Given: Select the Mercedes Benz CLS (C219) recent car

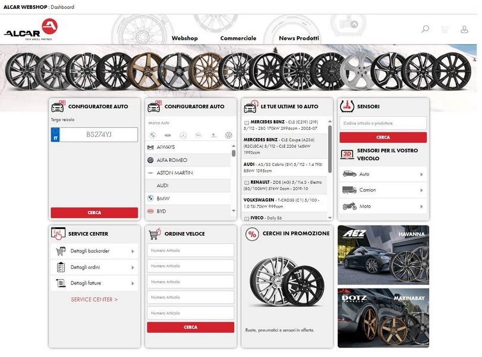Looking at the screenshot, I should 284,126.
